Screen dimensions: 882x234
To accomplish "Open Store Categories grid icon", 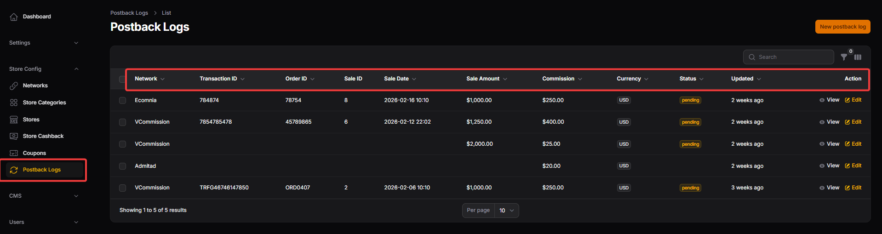I will 14,103.
